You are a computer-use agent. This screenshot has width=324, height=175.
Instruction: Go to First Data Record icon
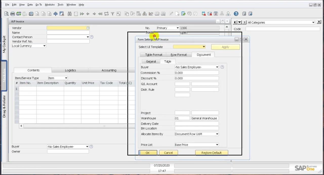pyautogui.click(x=82, y=14)
